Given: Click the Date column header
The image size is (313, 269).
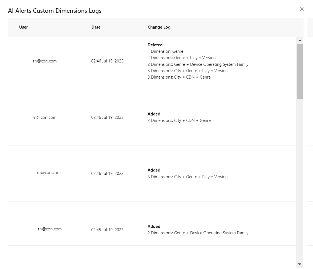Looking at the screenshot, I should click(x=96, y=27).
